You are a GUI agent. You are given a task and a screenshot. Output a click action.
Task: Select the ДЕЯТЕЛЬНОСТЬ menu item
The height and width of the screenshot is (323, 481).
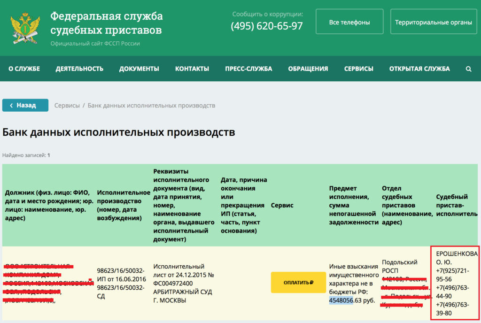click(x=79, y=69)
